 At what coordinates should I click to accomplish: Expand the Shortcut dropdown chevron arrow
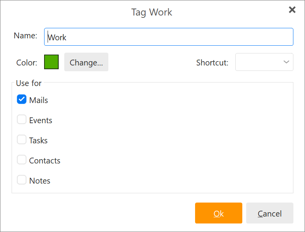(x=286, y=62)
